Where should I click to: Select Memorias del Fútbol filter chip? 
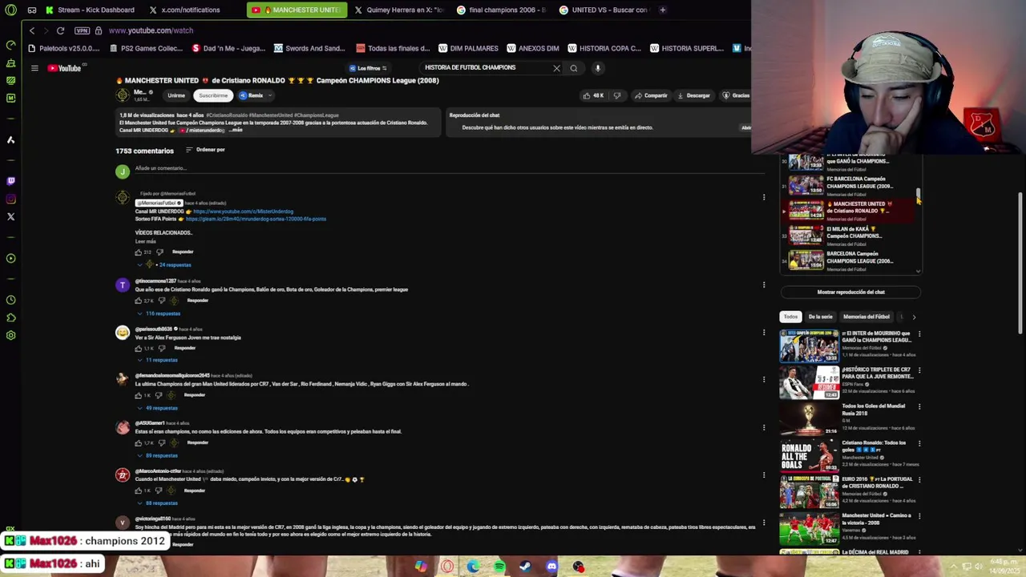tap(866, 317)
